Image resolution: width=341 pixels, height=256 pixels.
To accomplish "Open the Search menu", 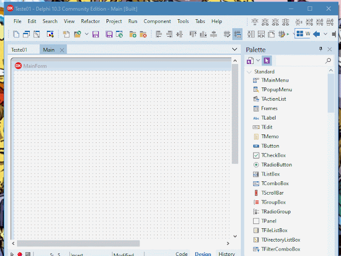I will point(50,21).
